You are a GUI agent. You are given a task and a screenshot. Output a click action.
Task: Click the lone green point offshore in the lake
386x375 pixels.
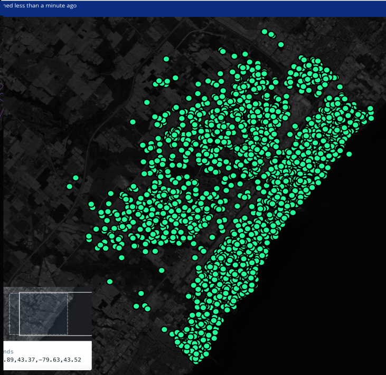(x=349, y=154)
